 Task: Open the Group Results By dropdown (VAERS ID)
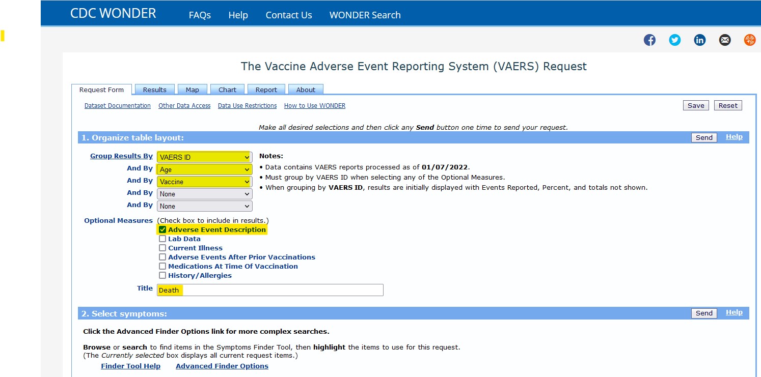[204, 157]
